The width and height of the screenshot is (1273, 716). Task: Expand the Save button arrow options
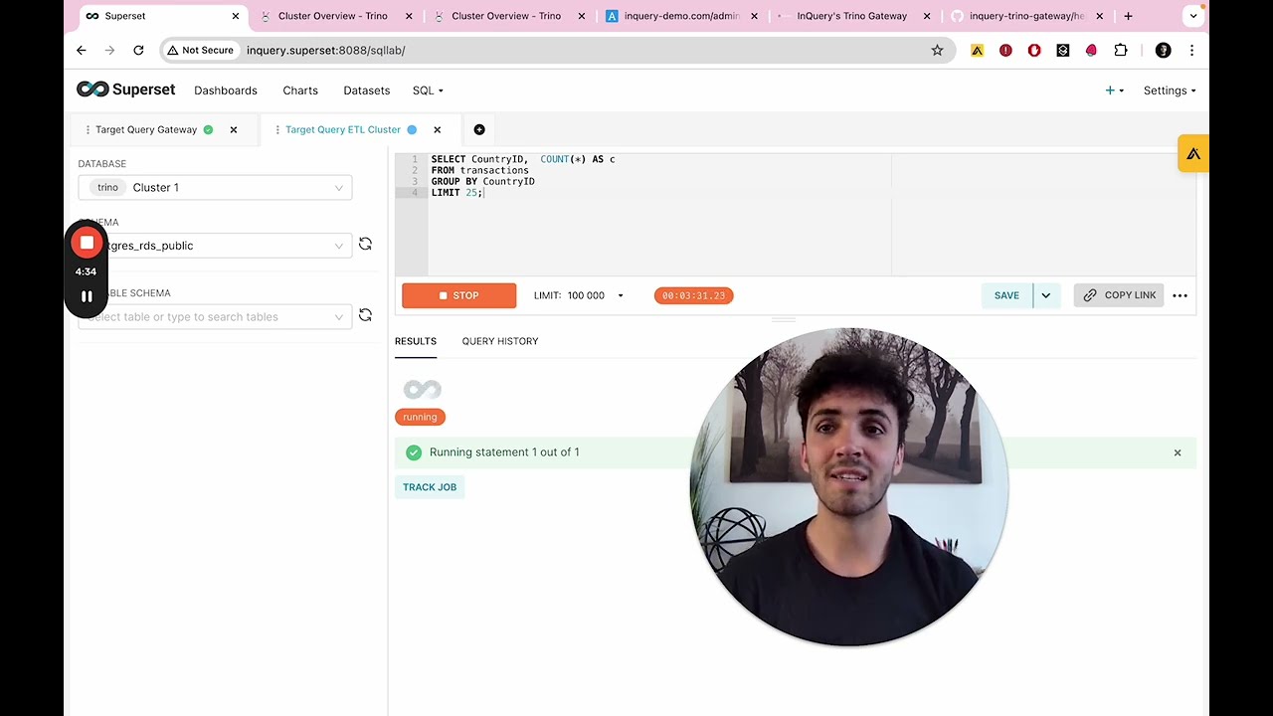tap(1045, 295)
